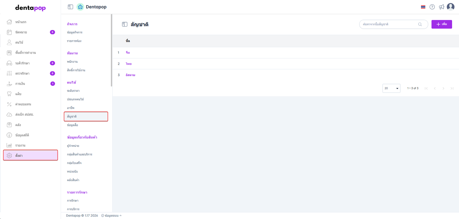Open the แล็บ tooth icon
This screenshot has height=219, width=459.
pos(10,94)
